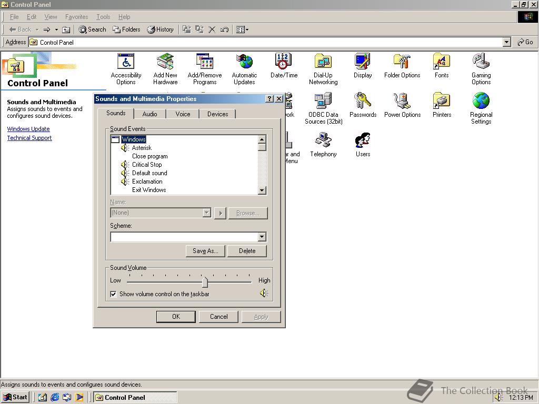Screen dimensions: 539x404
Task: Click the Save As... button
Action: click(205, 251)
